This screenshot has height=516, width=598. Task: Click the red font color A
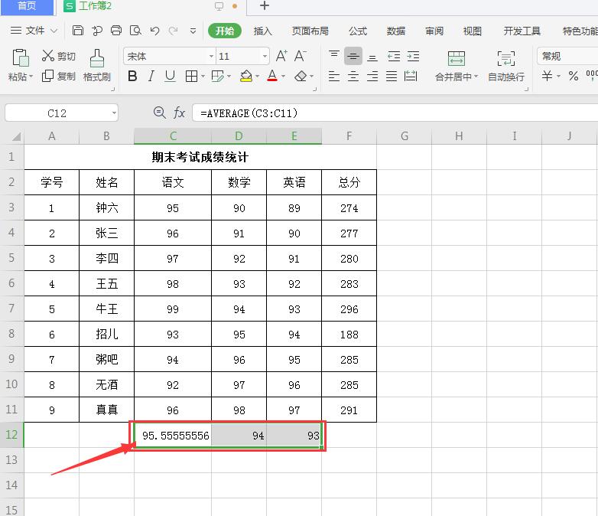[272, 76]
